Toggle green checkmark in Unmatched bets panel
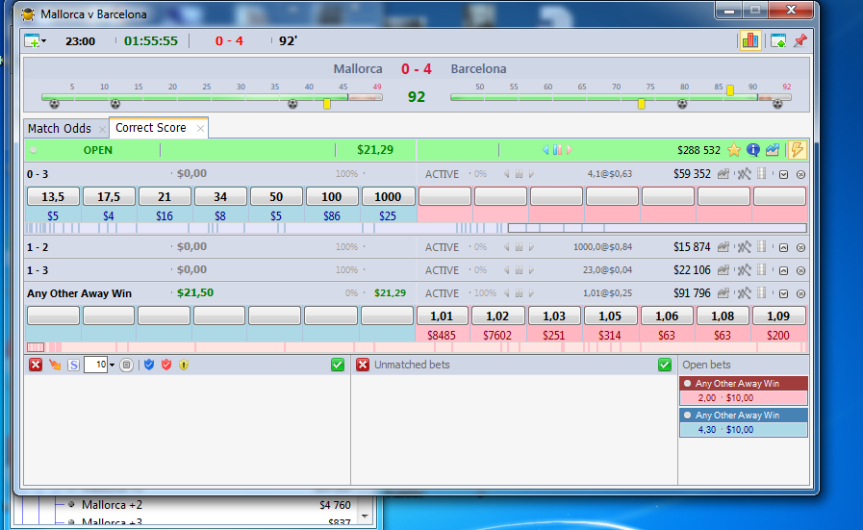863x530 pixels. [x=664, y=365]
